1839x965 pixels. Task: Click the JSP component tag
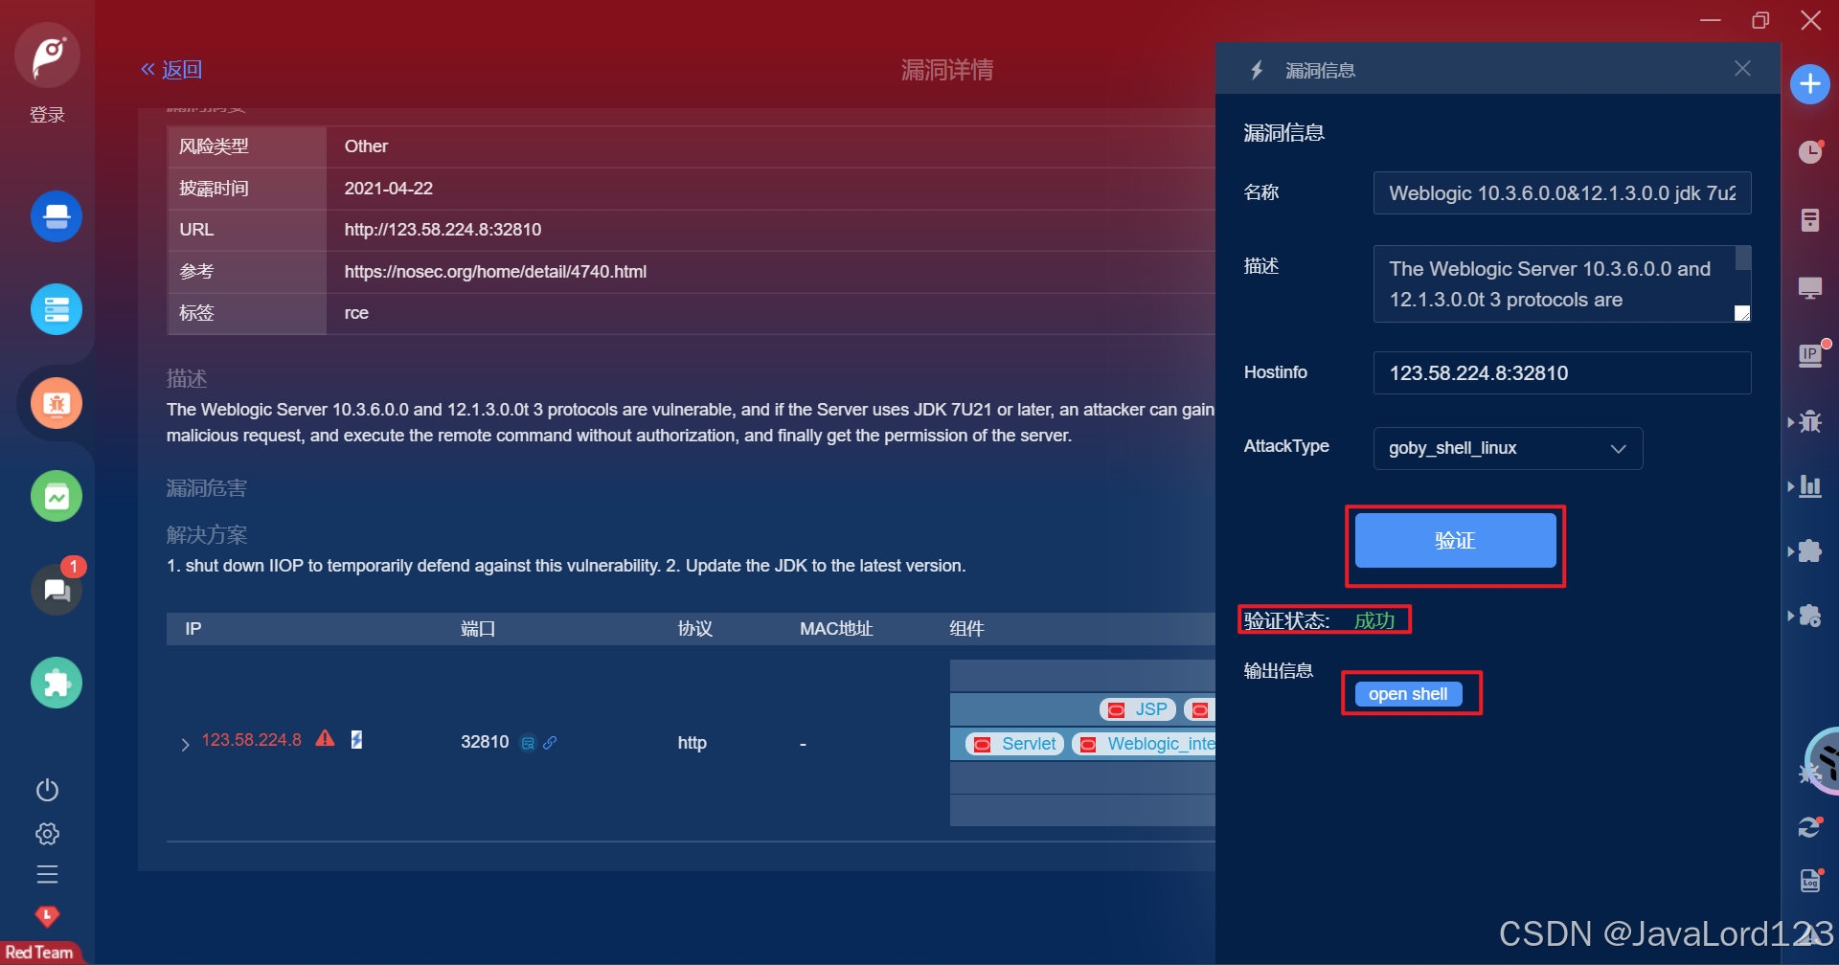[x=1137, y=709]
